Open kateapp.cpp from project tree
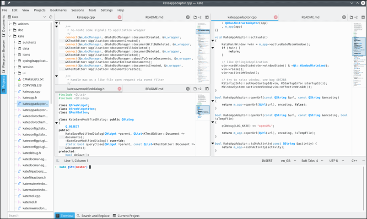The image size is (367, 219). click(32, 91)
